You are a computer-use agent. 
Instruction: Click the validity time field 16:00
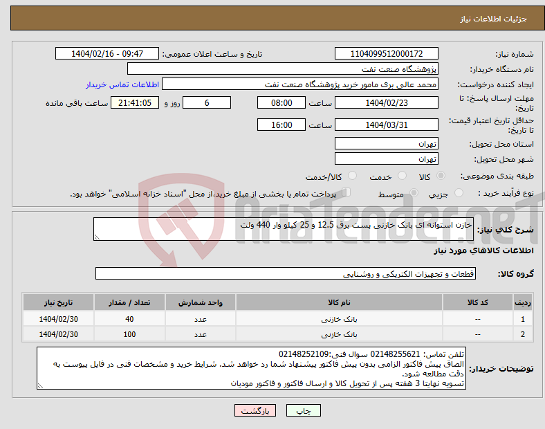pos(281,125)
